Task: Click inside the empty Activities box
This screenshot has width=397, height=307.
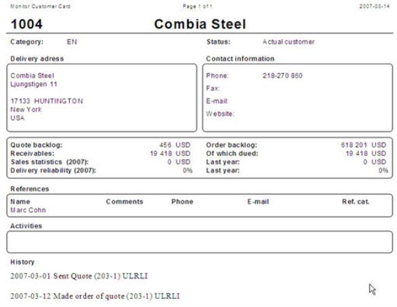Action: click(x=200, y=242)
